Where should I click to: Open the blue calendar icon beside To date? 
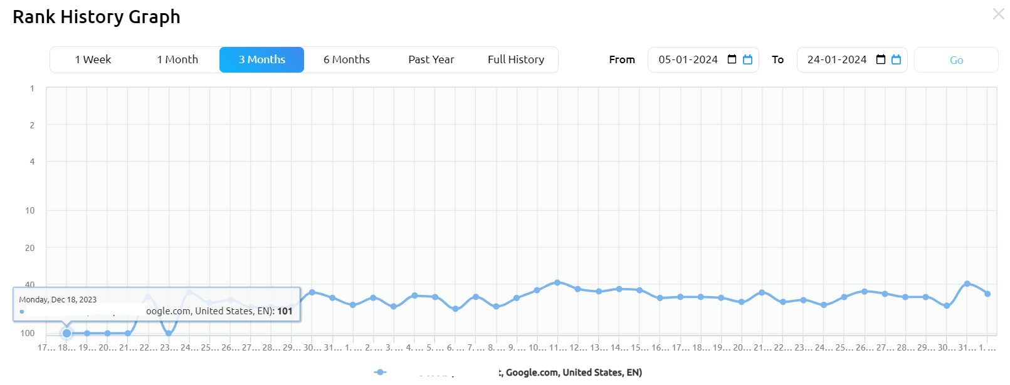(896, 59)
